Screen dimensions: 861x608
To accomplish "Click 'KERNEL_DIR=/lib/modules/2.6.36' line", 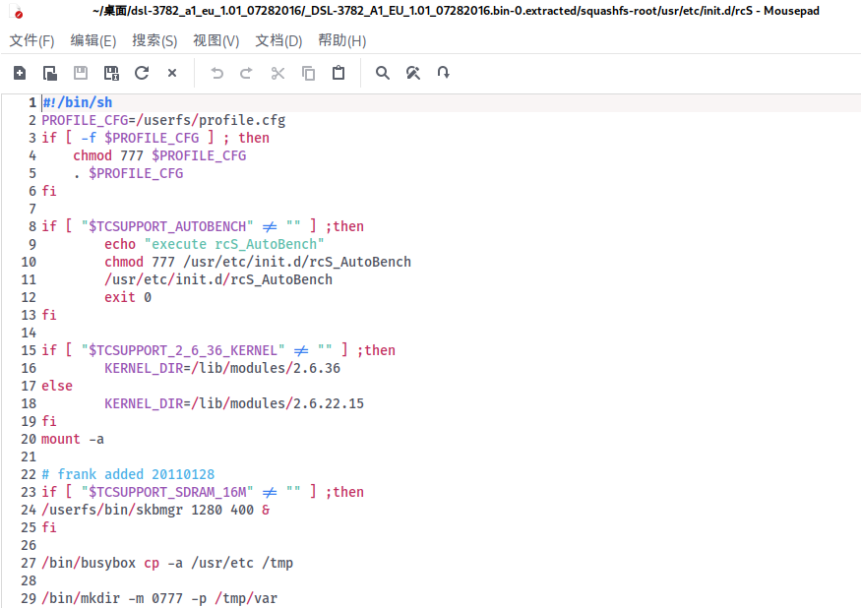I will 222,369.
